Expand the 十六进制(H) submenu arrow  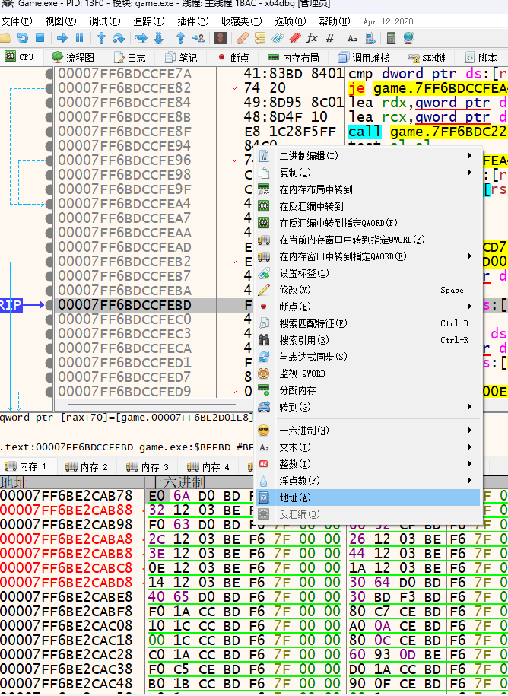470,431
